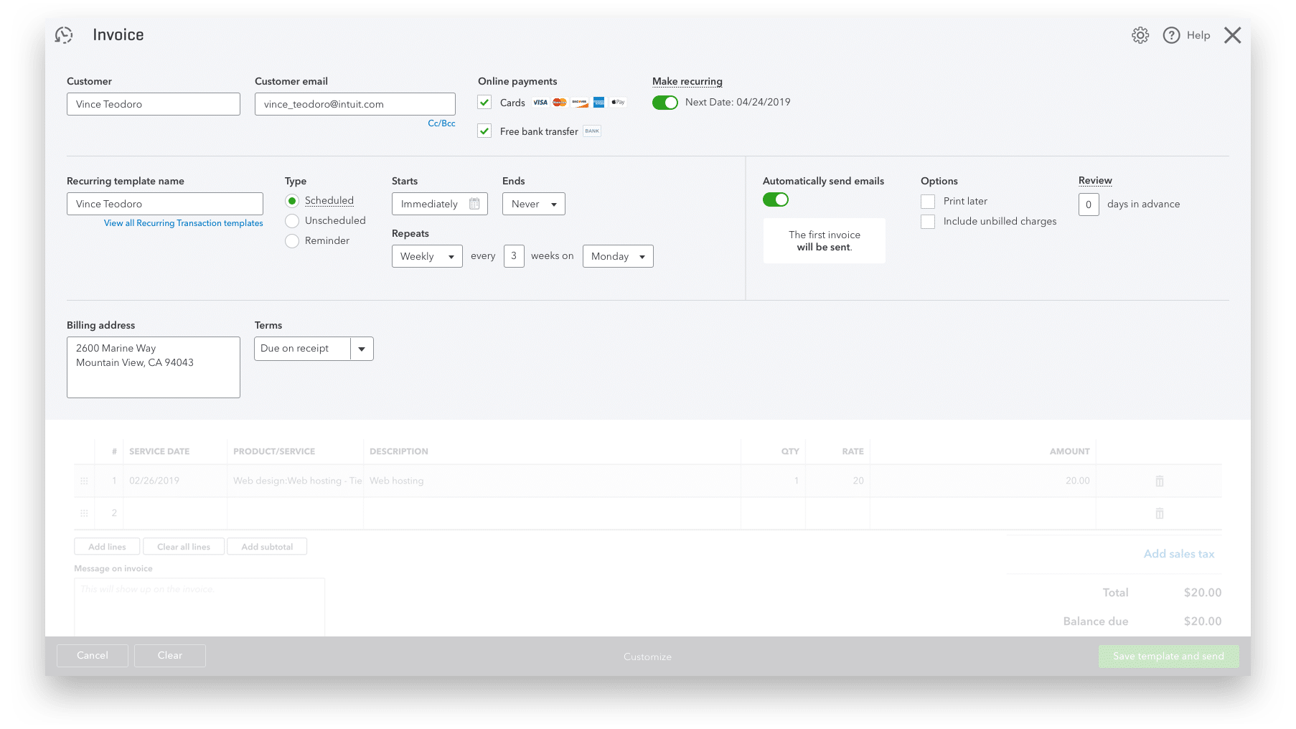Click the Apple Pay logo
Viewport: 1296px width, 729px height.
click(x=618, y=102)
